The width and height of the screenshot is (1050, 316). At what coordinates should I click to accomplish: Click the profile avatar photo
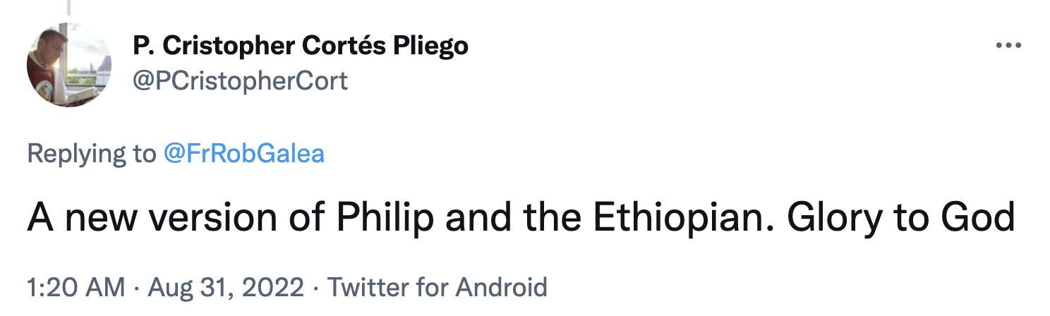coord(69,64)
